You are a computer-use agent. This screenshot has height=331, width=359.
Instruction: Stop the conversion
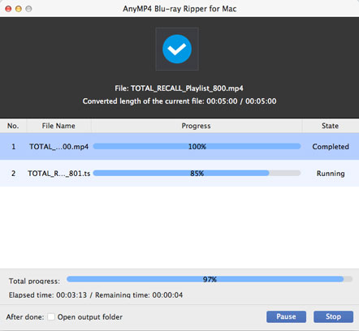[333, 316]
